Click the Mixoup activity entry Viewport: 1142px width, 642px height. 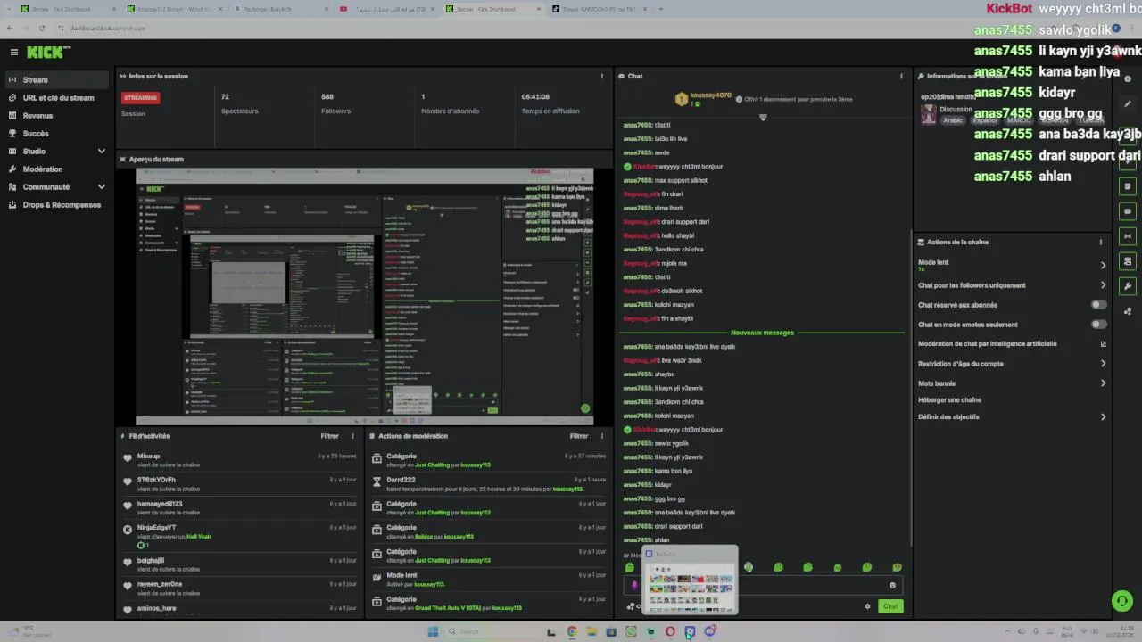(241, 460)
